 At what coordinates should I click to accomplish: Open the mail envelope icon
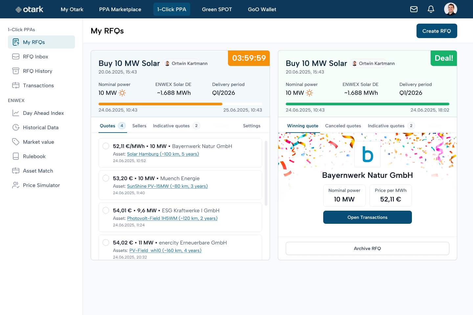coord(414,9)
